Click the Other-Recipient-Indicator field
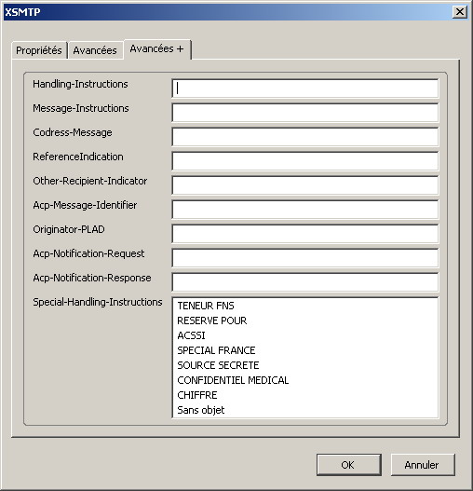 (x=305, y=185)
